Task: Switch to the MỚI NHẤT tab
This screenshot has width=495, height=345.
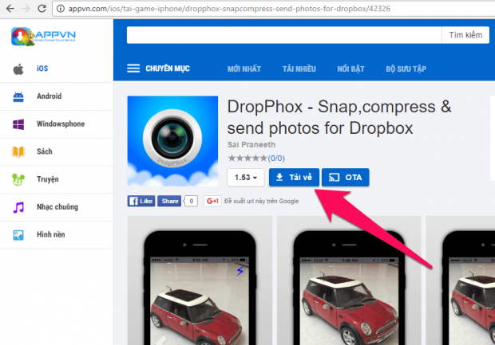Action: click(x=244, y=69)
